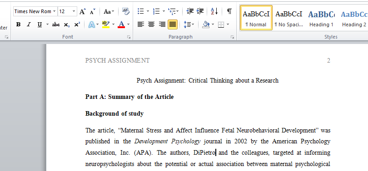Apply the Heading 2 style
Viewport: 368px width, 171px height.
pos(354,18)
